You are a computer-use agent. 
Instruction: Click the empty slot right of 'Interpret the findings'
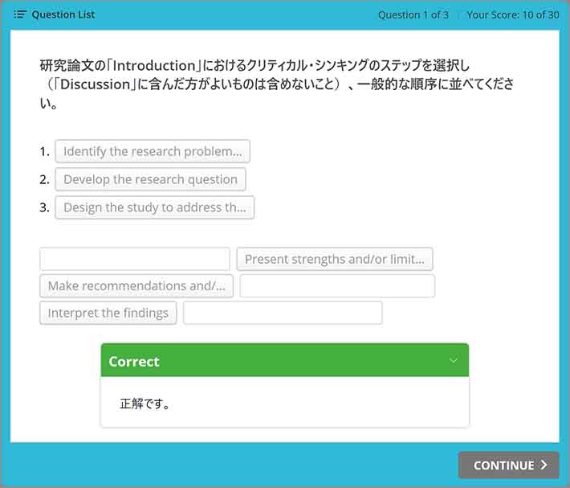(283, 313)
